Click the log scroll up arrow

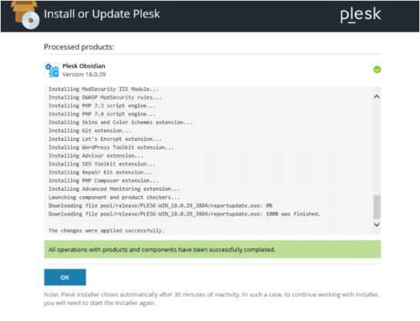point(377,96)
